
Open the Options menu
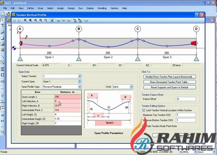(114, 8)
